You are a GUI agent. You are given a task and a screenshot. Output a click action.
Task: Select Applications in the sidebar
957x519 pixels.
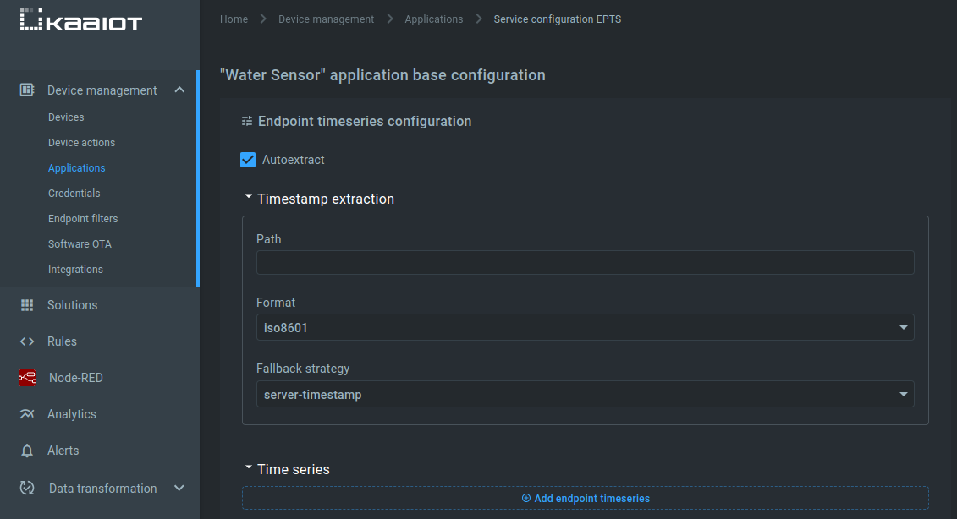[x=77, y=167]
